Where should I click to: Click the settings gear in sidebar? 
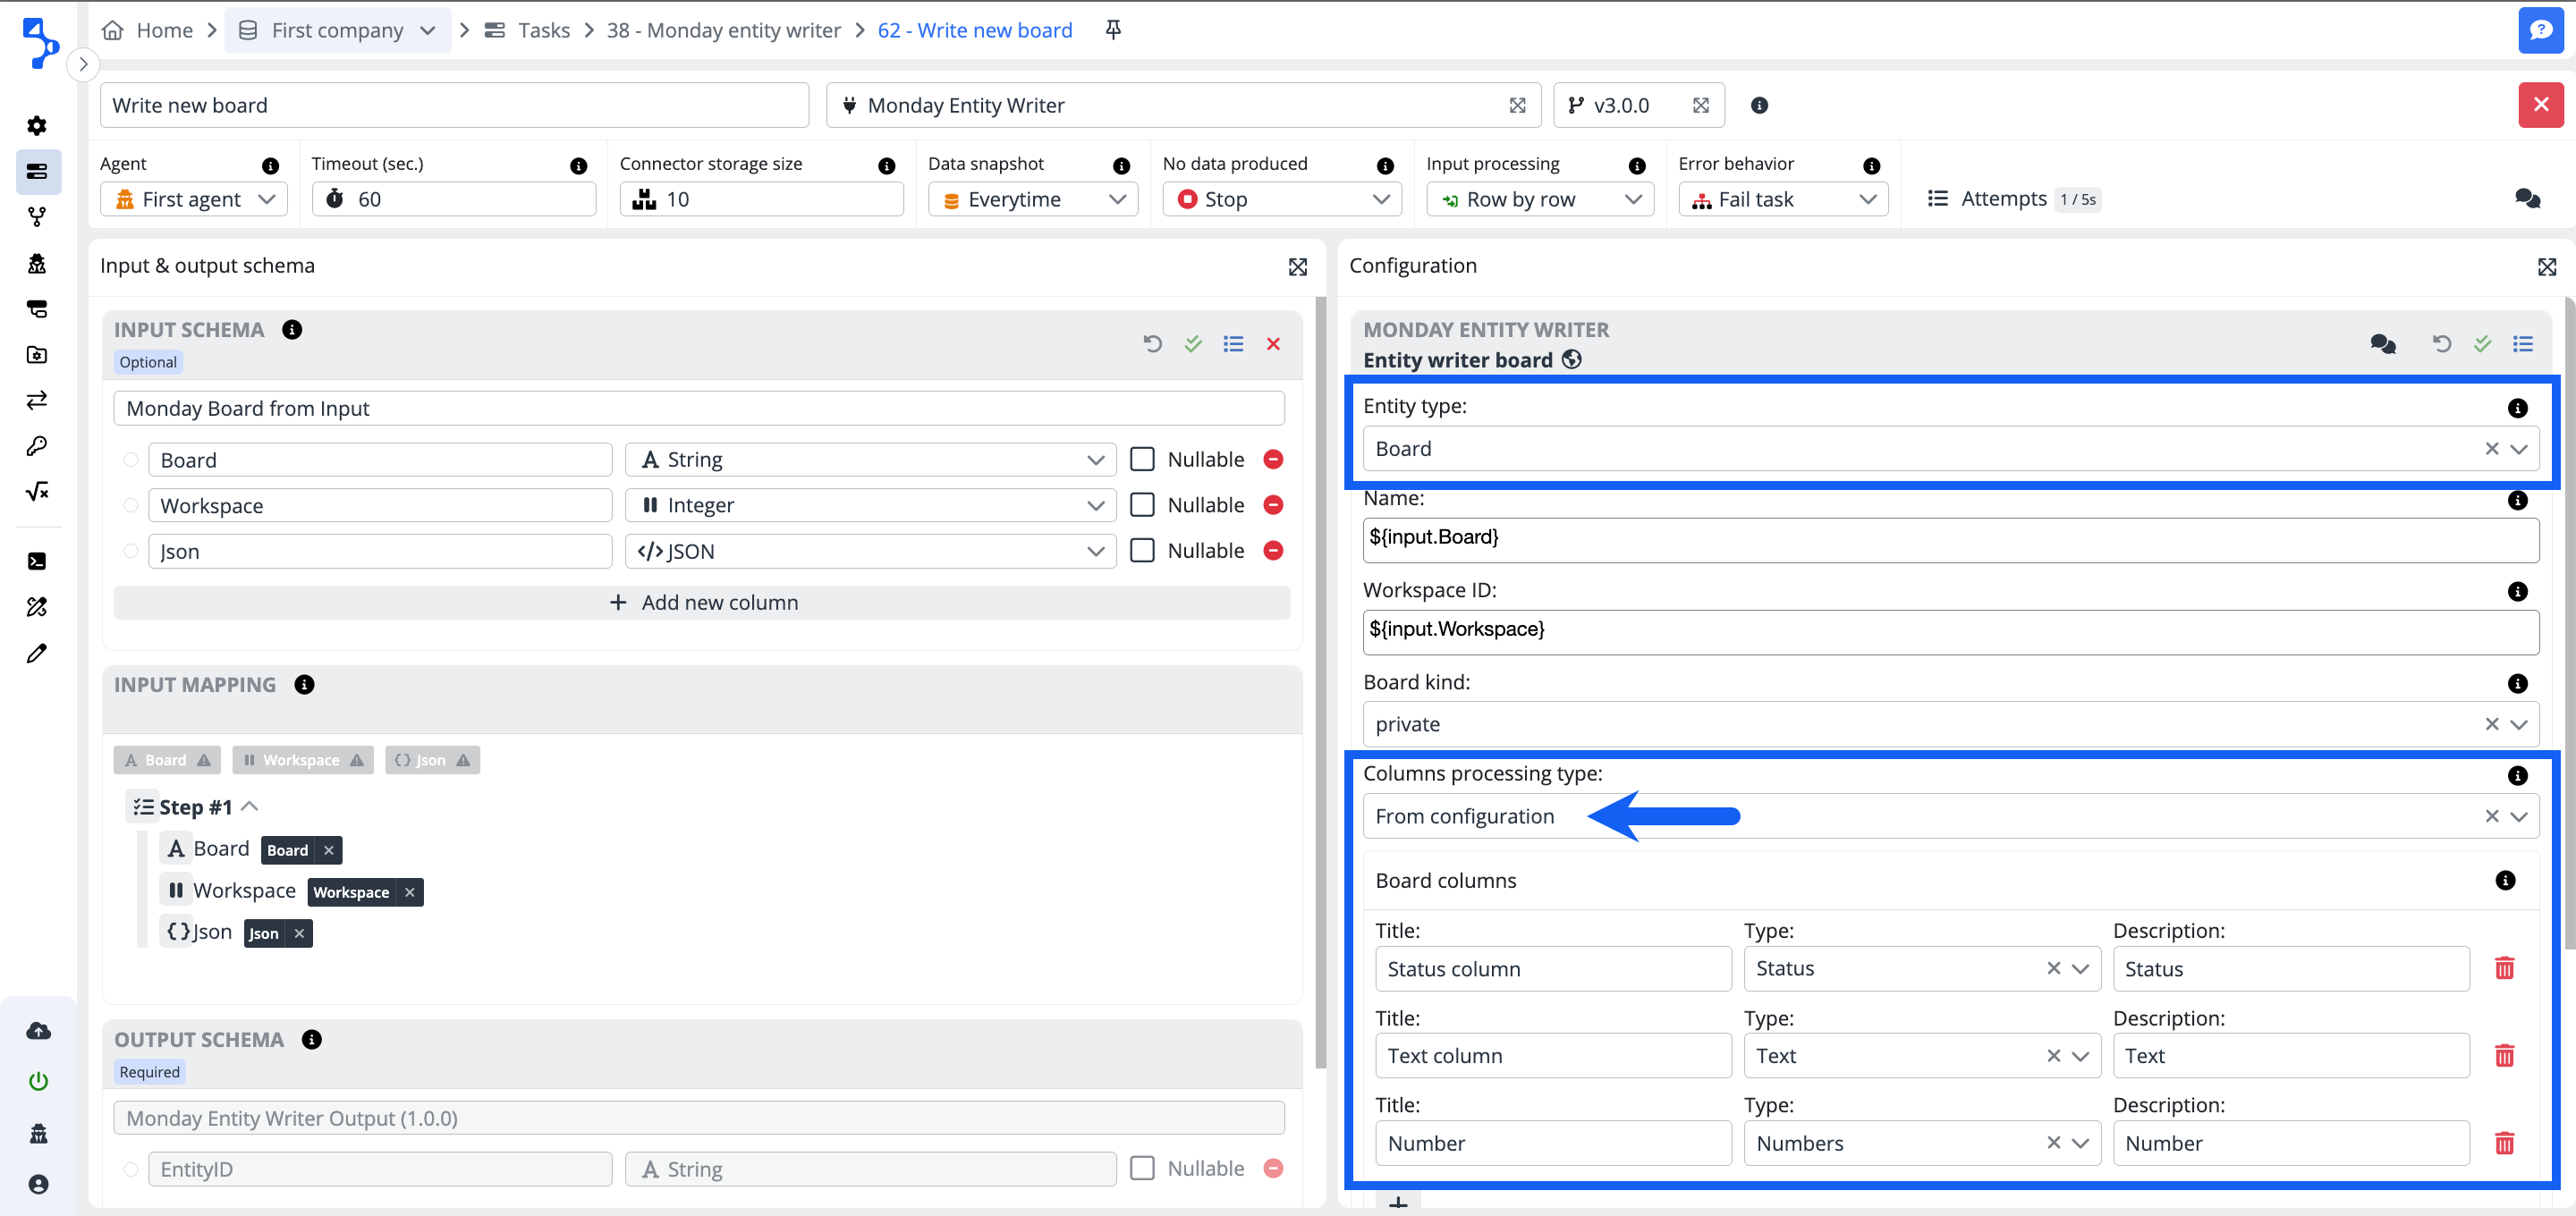click(37, 126)
